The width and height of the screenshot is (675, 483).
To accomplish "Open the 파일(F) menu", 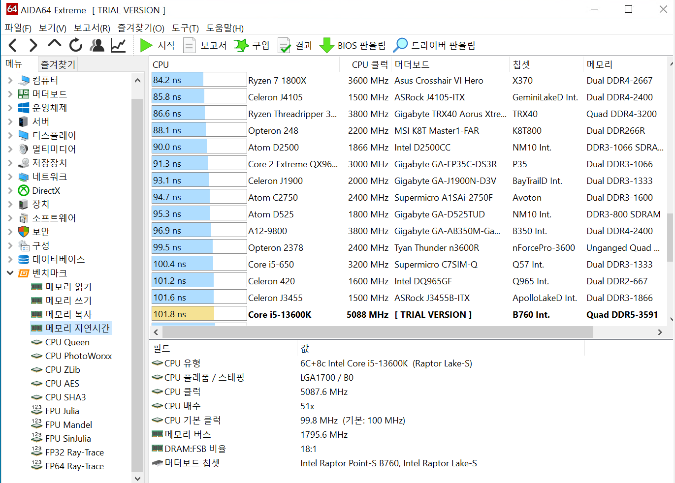I will [18, 28].
